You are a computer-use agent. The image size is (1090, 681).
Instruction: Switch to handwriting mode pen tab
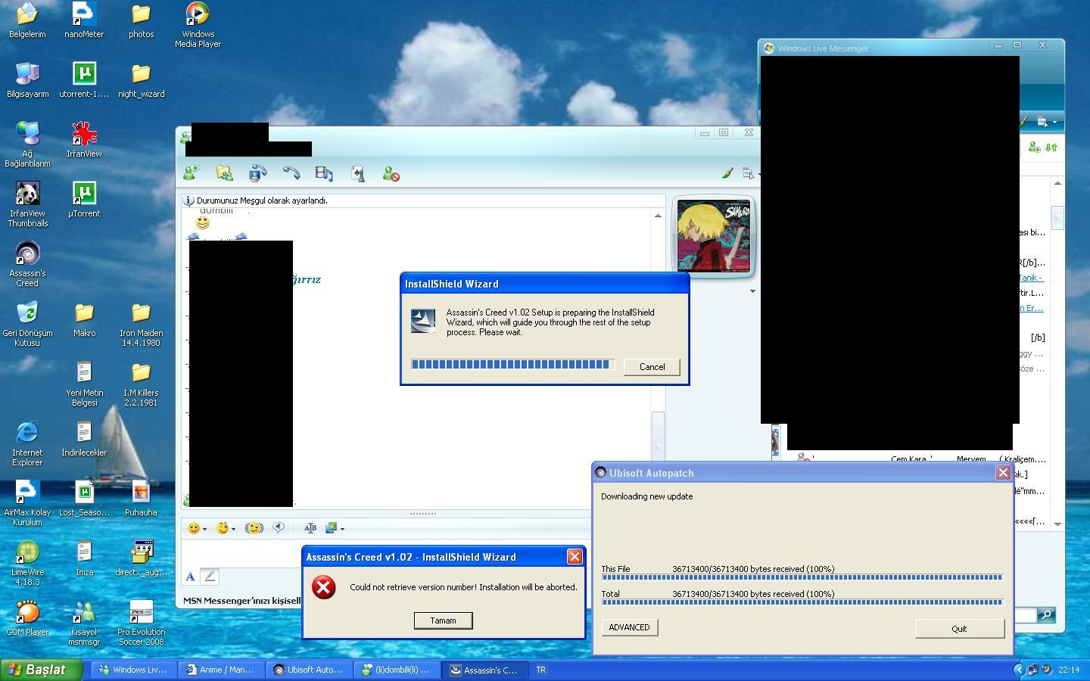[210, 577]
